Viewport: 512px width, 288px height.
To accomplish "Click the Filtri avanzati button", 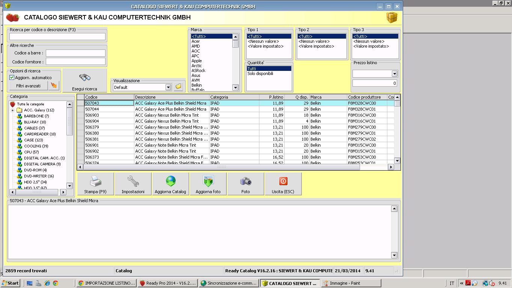I will pos(28,86).
